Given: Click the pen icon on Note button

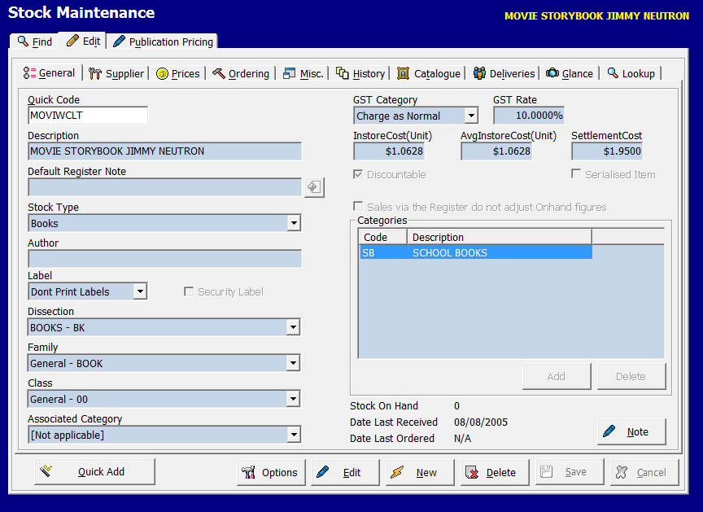Looking at the screenshot, I should pyautogui.click(x=609, y=431).
